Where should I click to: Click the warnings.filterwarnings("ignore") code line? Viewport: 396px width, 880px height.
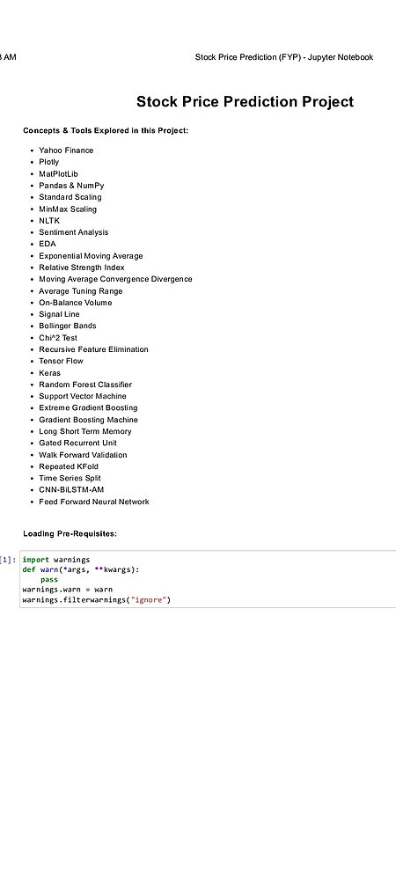96,600
